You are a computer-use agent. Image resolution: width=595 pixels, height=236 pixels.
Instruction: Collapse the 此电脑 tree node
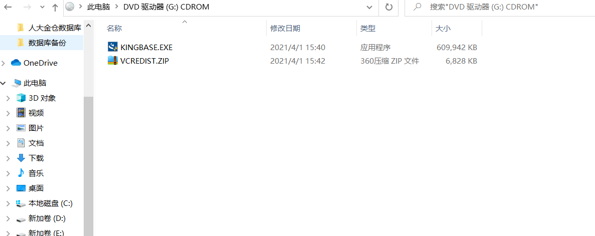pos(4,83)
